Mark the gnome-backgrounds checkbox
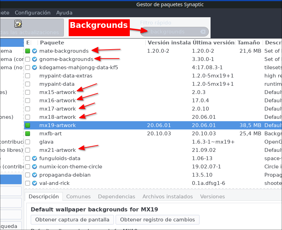 tap(28, 59)
